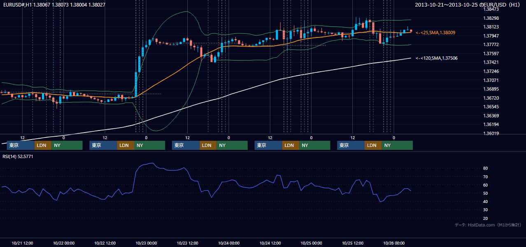
Task: Click price axis value 1.37071
Action: pyautogui.click(x=491, y=80)
